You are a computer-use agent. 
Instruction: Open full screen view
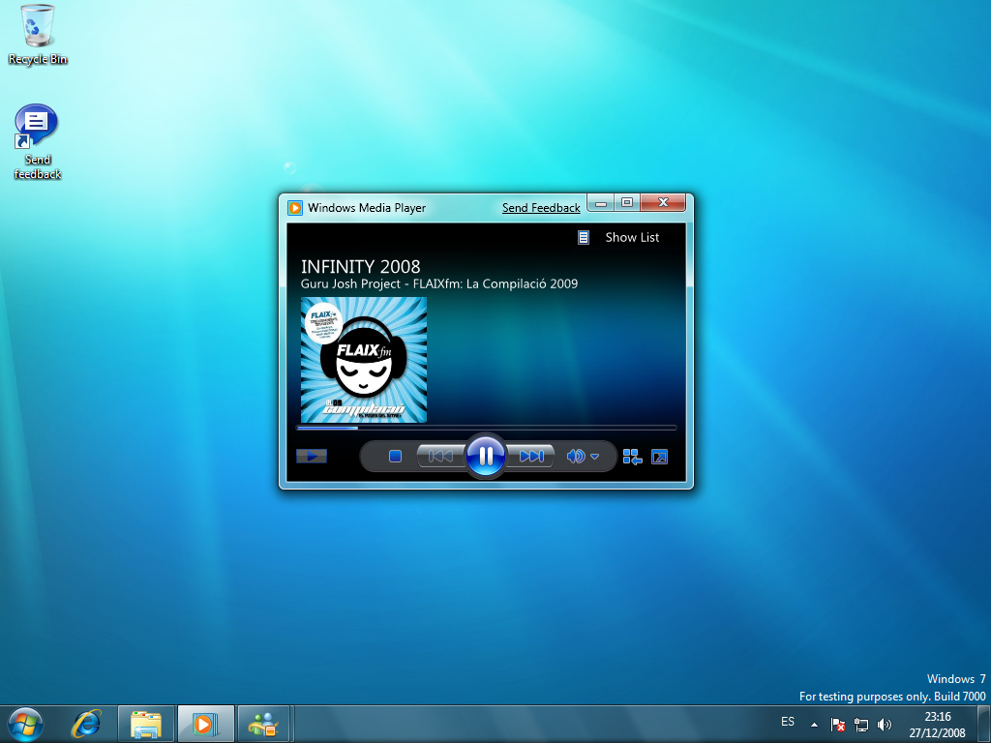click(x=659, y=456)
